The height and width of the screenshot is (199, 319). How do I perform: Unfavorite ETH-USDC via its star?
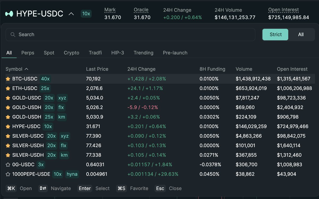8,88
